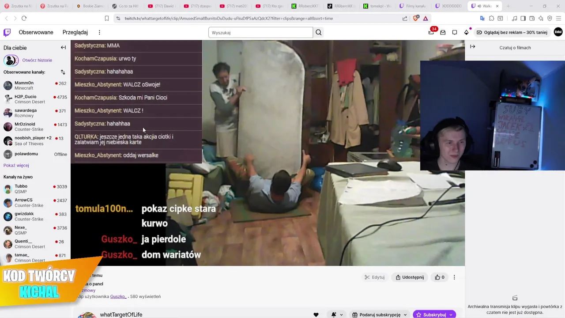Viewport: 565px width, 318px height.
Task: Click Otwórz historie link
Action: click(x=37, y=60)
